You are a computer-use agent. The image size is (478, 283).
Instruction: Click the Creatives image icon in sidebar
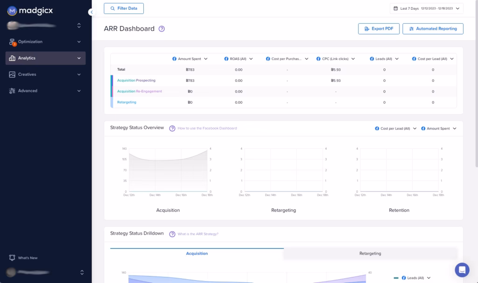pyautogui.click(x=12, y=74)
